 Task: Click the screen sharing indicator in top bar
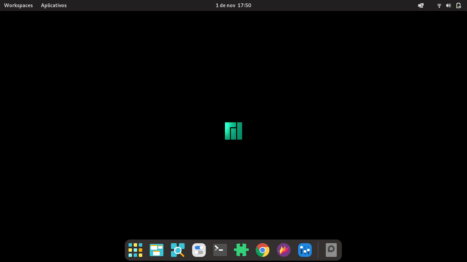(421, 5)
